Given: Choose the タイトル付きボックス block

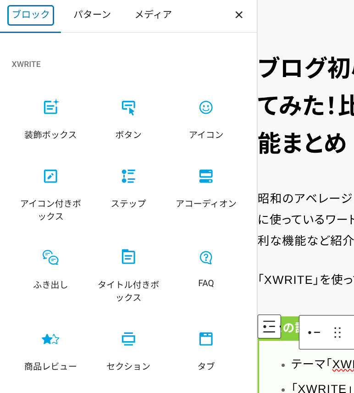Looking at the screenshot, I should point(128,276).
